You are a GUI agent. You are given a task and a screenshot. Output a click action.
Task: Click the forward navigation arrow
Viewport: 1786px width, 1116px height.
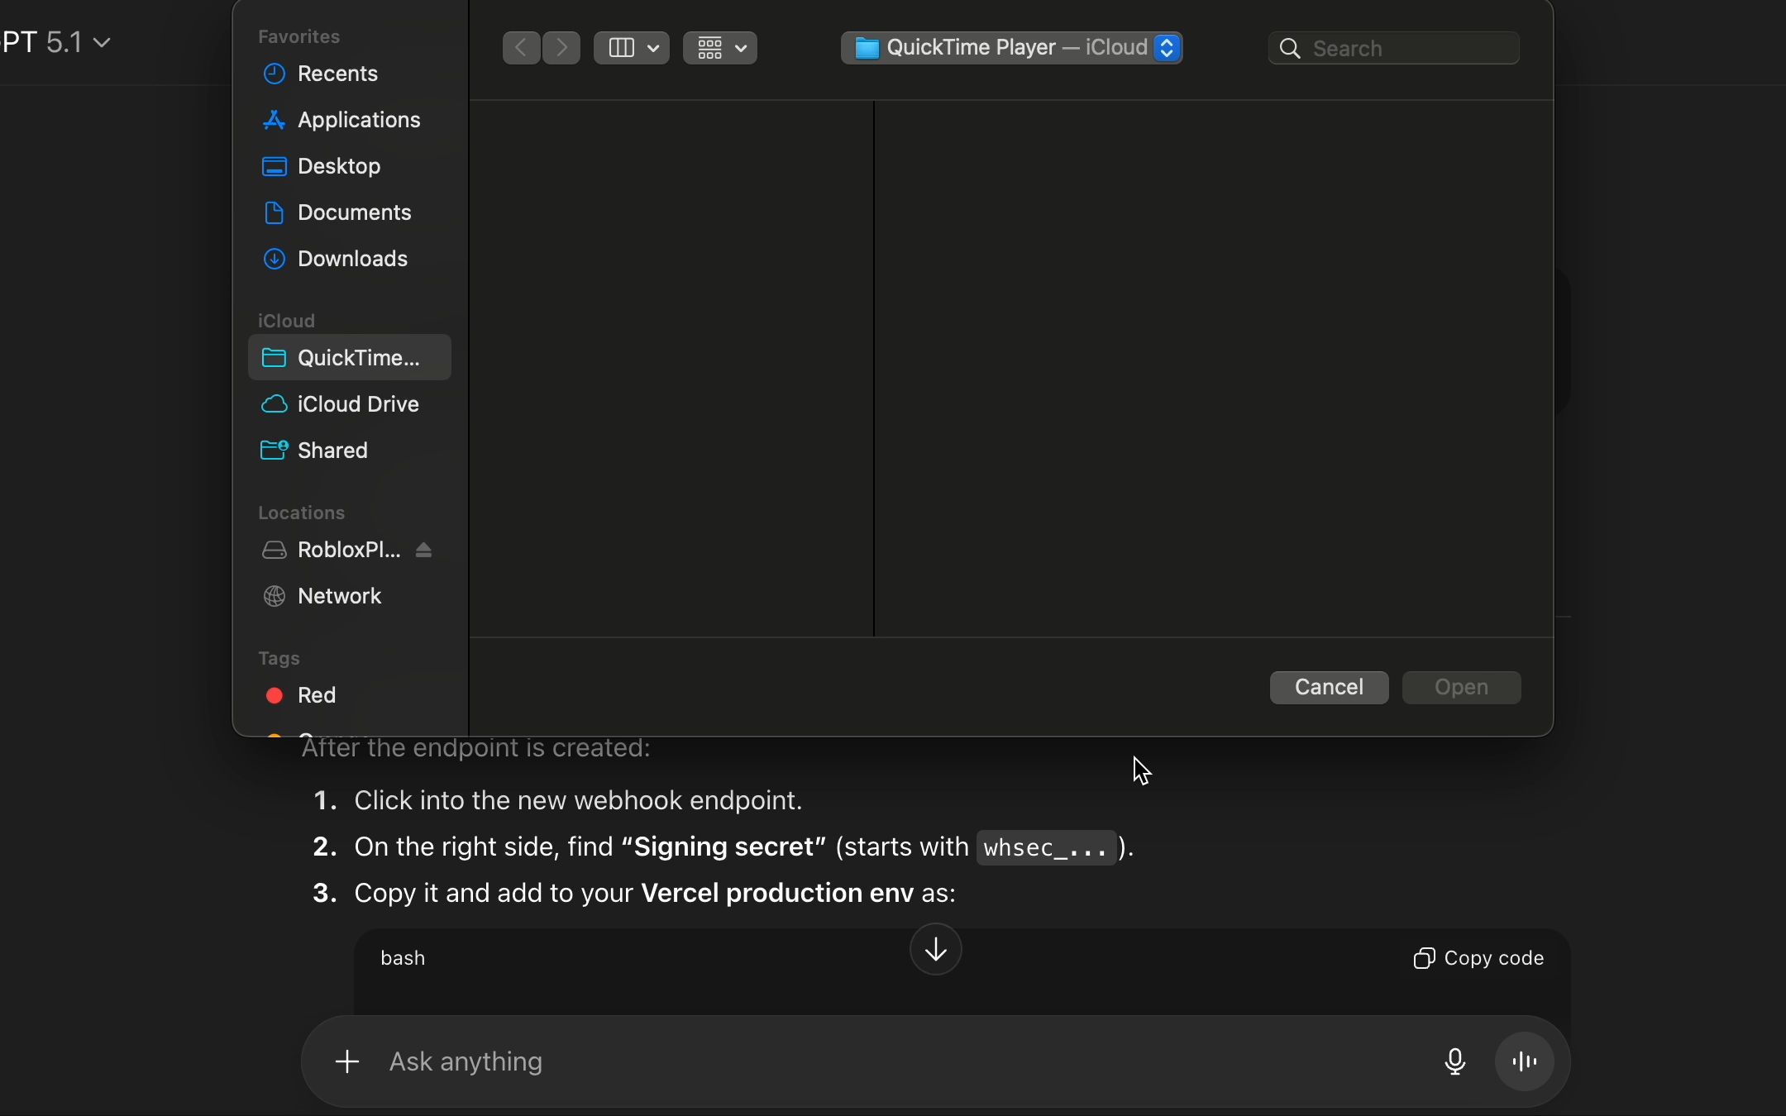click(562, 48)
